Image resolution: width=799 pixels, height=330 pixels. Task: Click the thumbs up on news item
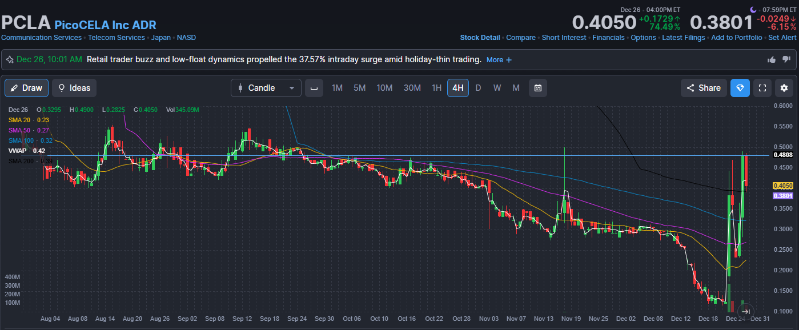tap(772, 59)
